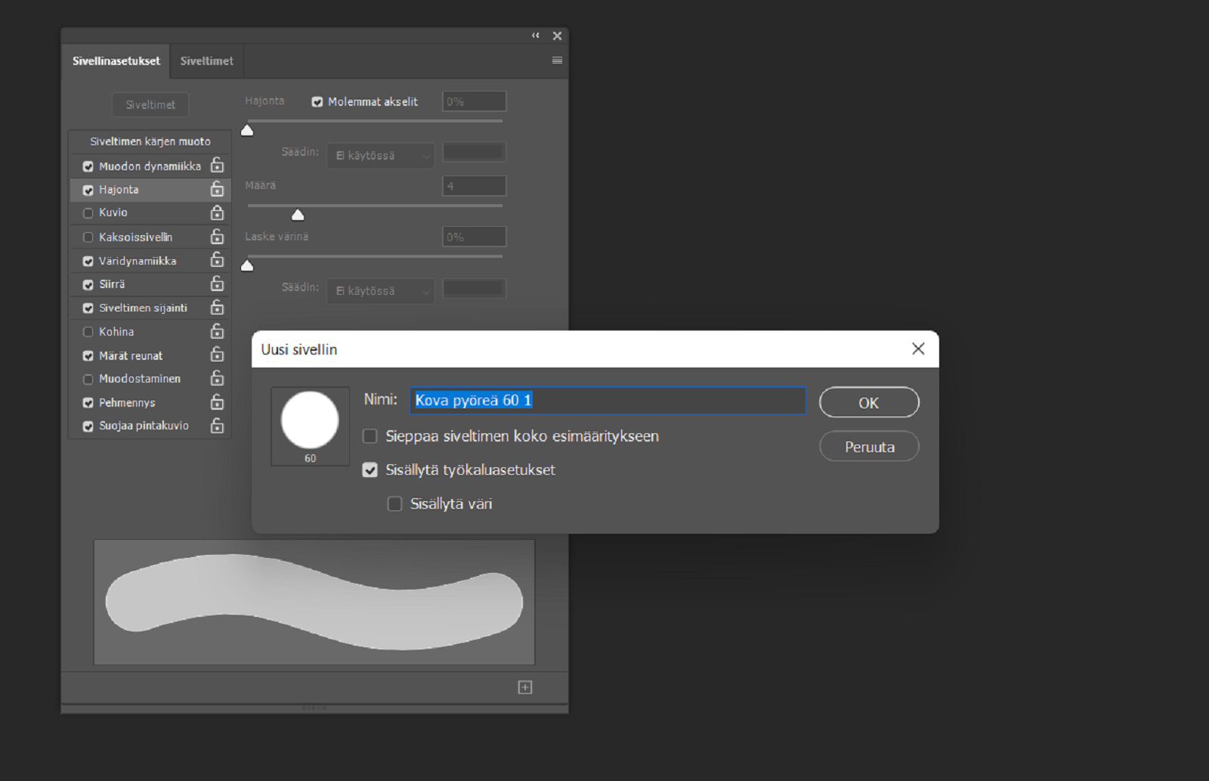Screen dimensions: 1209x781
Task: Toggle lock icon for Väridynamiikka row
Action: click(217, 259)
